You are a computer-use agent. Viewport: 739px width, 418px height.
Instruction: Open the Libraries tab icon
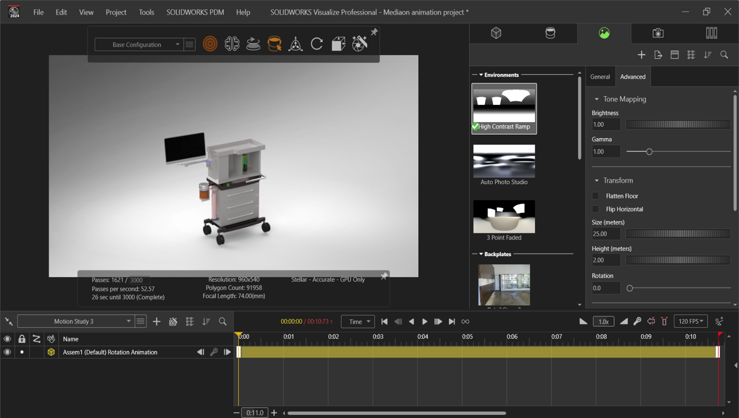tap(711, 33)
